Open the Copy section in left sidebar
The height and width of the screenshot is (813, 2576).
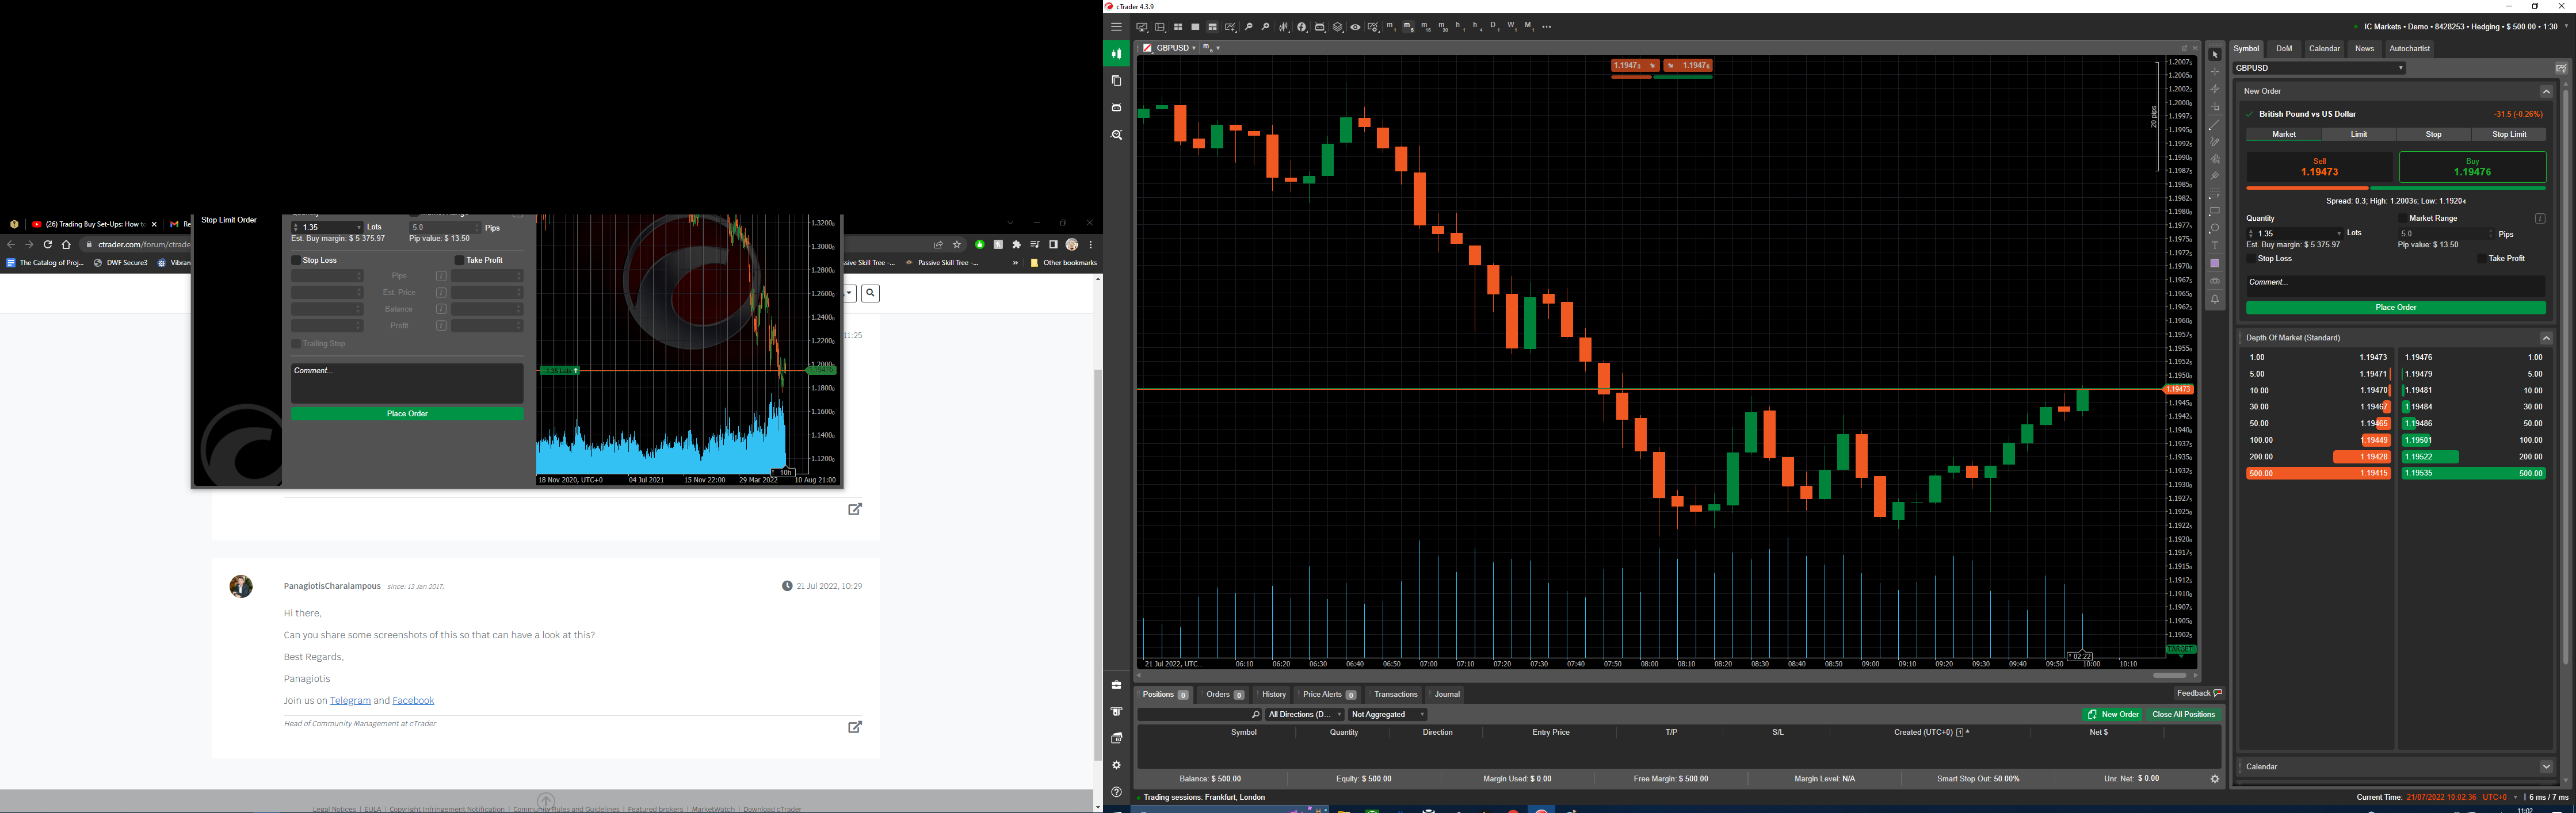1117,81
